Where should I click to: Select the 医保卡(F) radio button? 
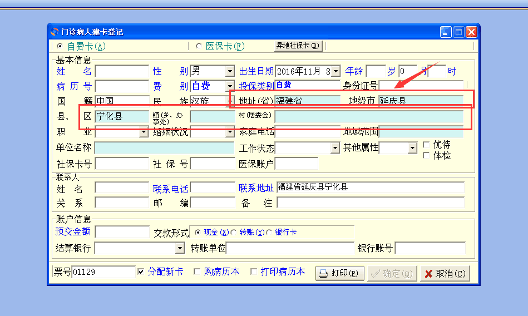pyautogui.click(x=199, y=46)
